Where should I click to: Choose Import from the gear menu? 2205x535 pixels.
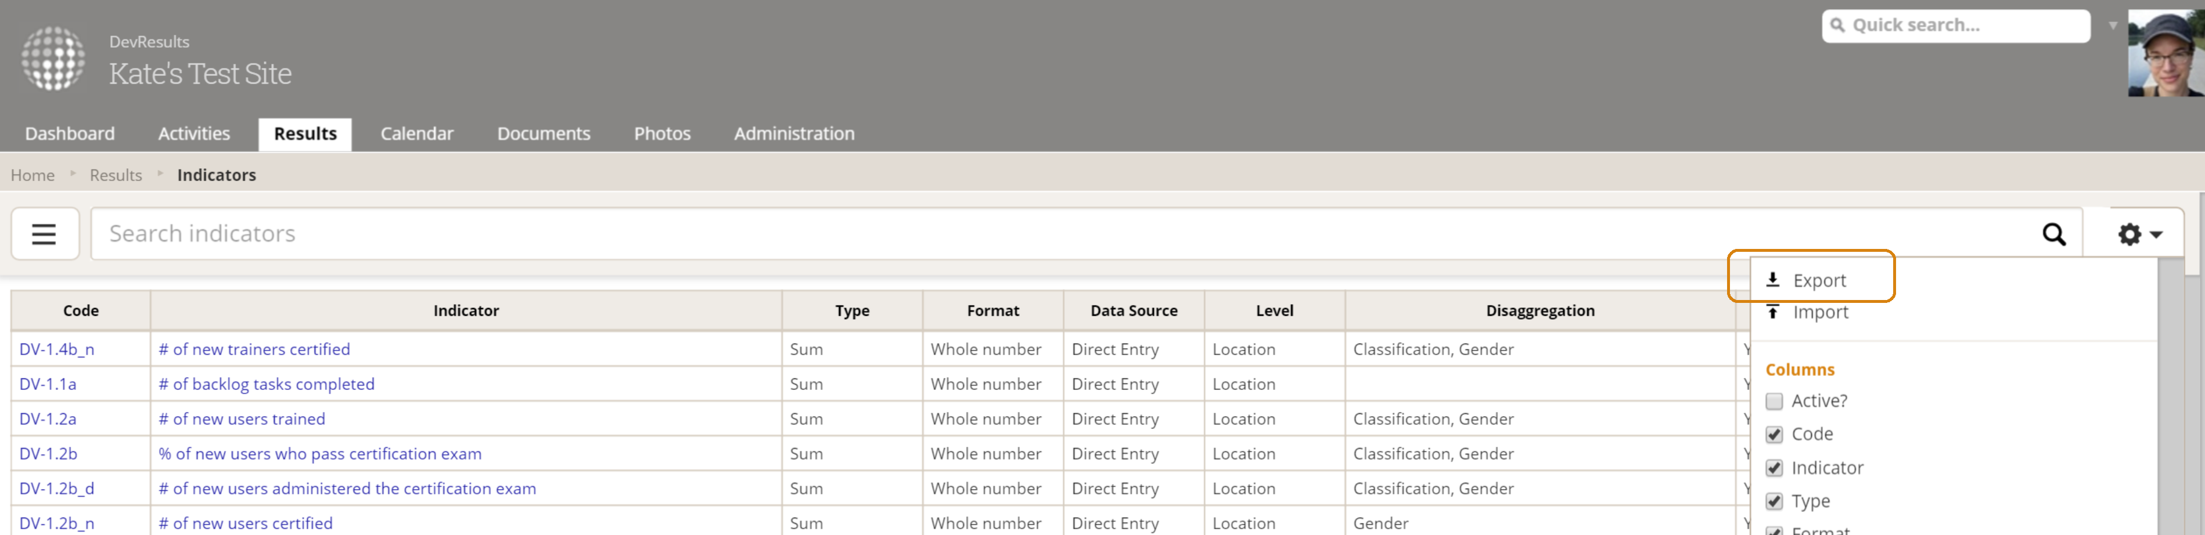1821,312
